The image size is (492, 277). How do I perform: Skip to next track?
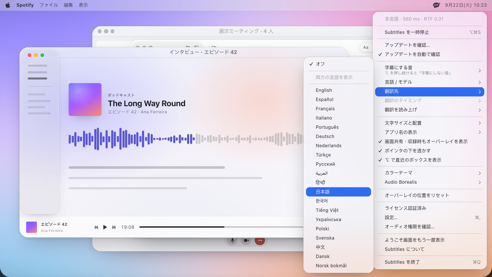[114, 227]
